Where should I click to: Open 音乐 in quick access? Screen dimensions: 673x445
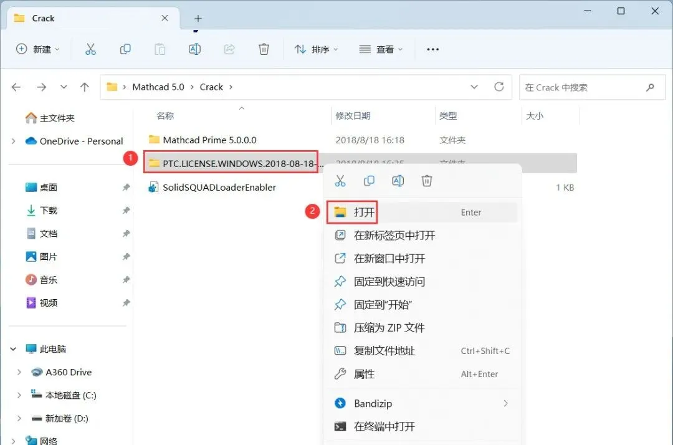pos(42,280)
